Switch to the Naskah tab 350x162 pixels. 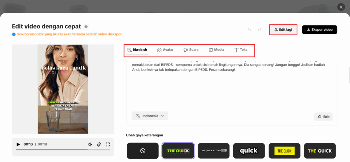pos(137,50)
